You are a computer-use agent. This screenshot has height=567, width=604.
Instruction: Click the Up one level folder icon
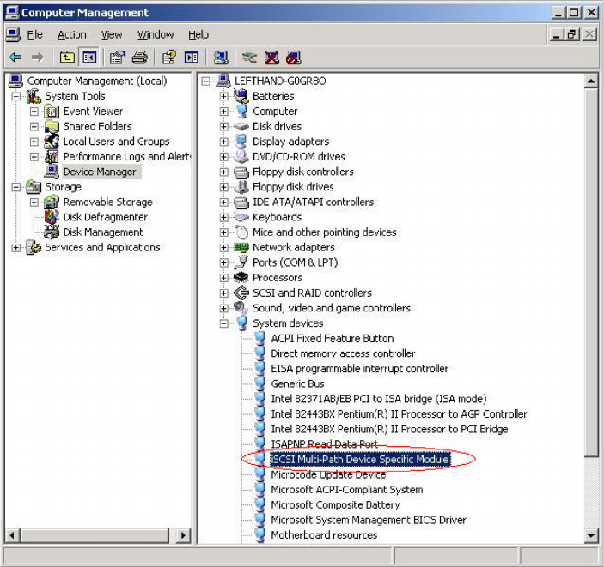click(x=67, y=57)
